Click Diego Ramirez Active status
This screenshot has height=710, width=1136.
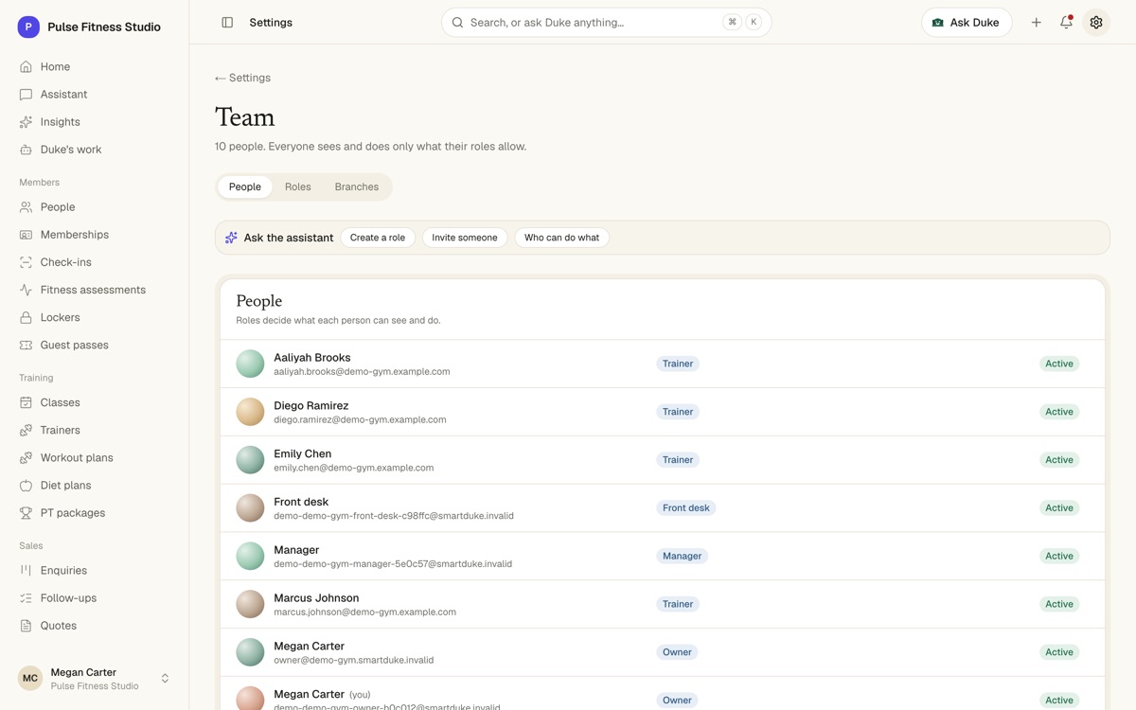[x=1059, y=412]
